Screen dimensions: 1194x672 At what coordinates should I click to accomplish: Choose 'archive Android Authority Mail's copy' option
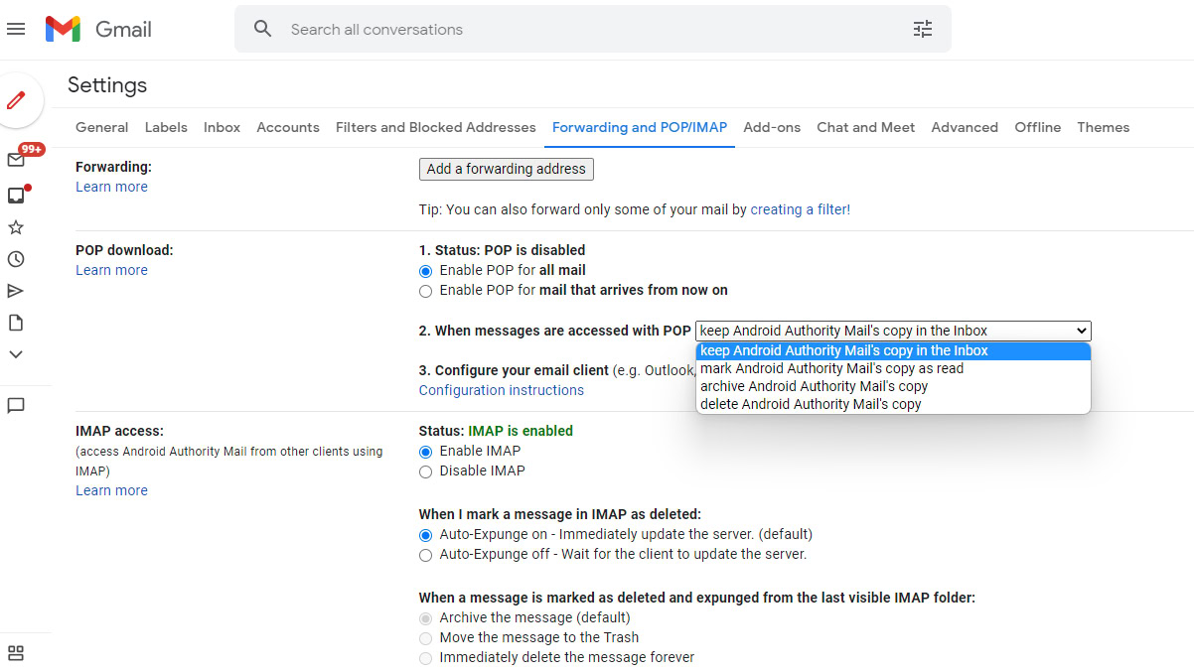click(814, 386)
